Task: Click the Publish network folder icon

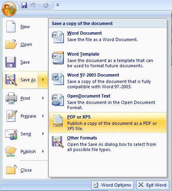Action: tap(11, 152)
